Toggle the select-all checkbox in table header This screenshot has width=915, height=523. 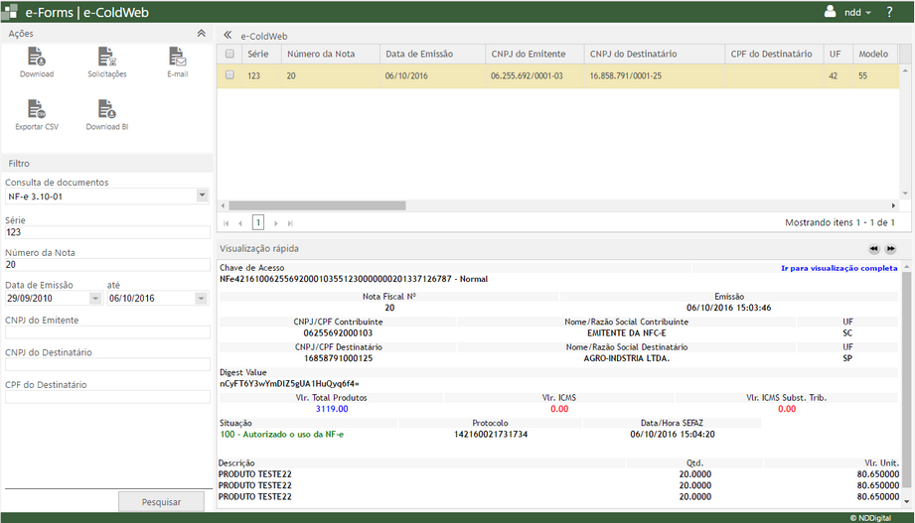pyautogui.click(x=229, y=54)
